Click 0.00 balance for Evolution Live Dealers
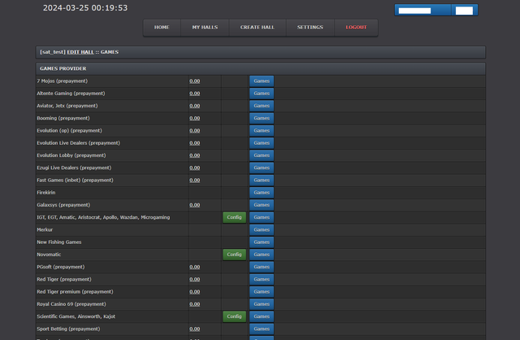 [195, 143]
